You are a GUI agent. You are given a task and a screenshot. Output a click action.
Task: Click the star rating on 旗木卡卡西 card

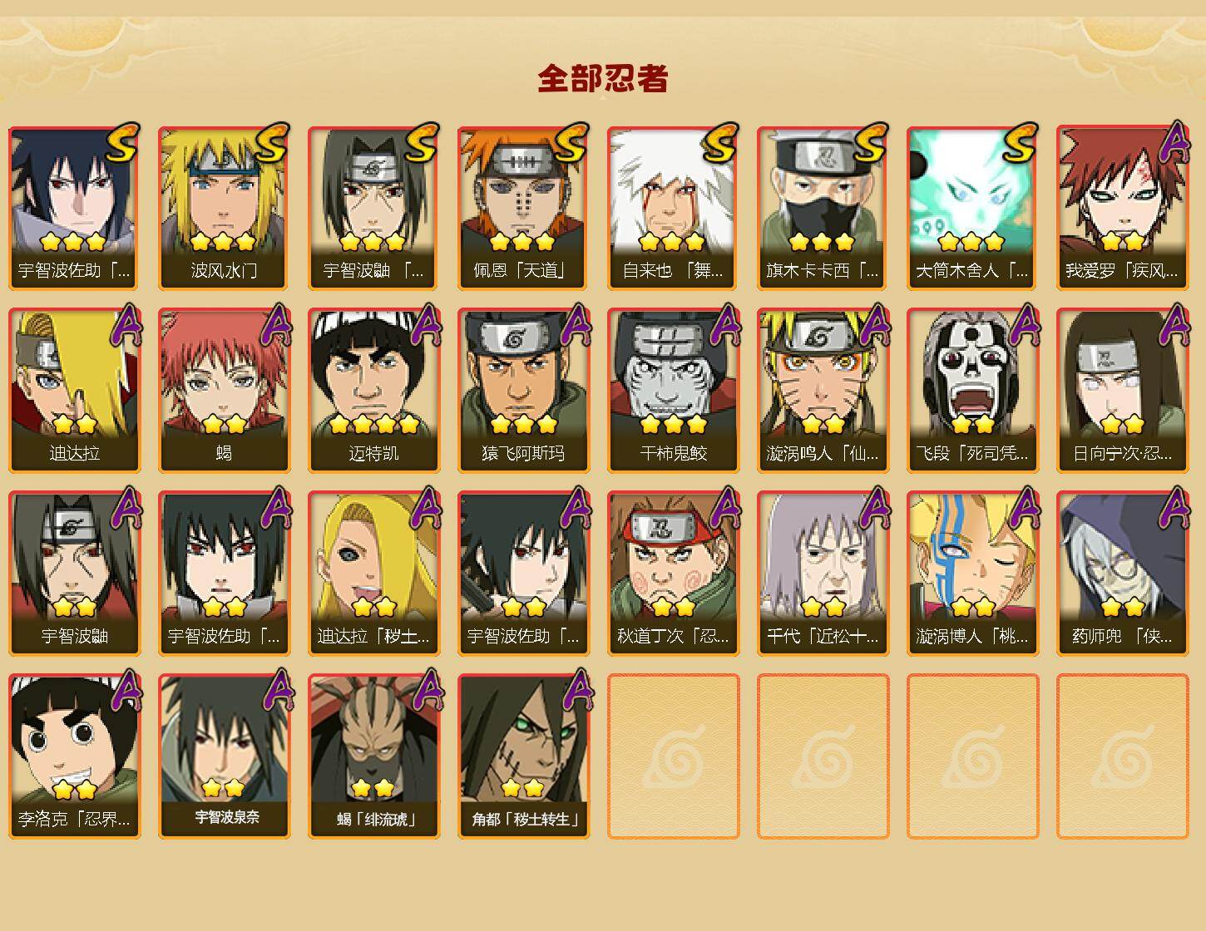(822, 242)
